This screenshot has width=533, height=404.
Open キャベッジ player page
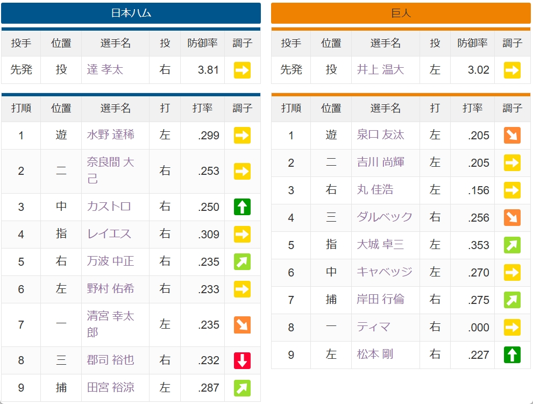385,272
